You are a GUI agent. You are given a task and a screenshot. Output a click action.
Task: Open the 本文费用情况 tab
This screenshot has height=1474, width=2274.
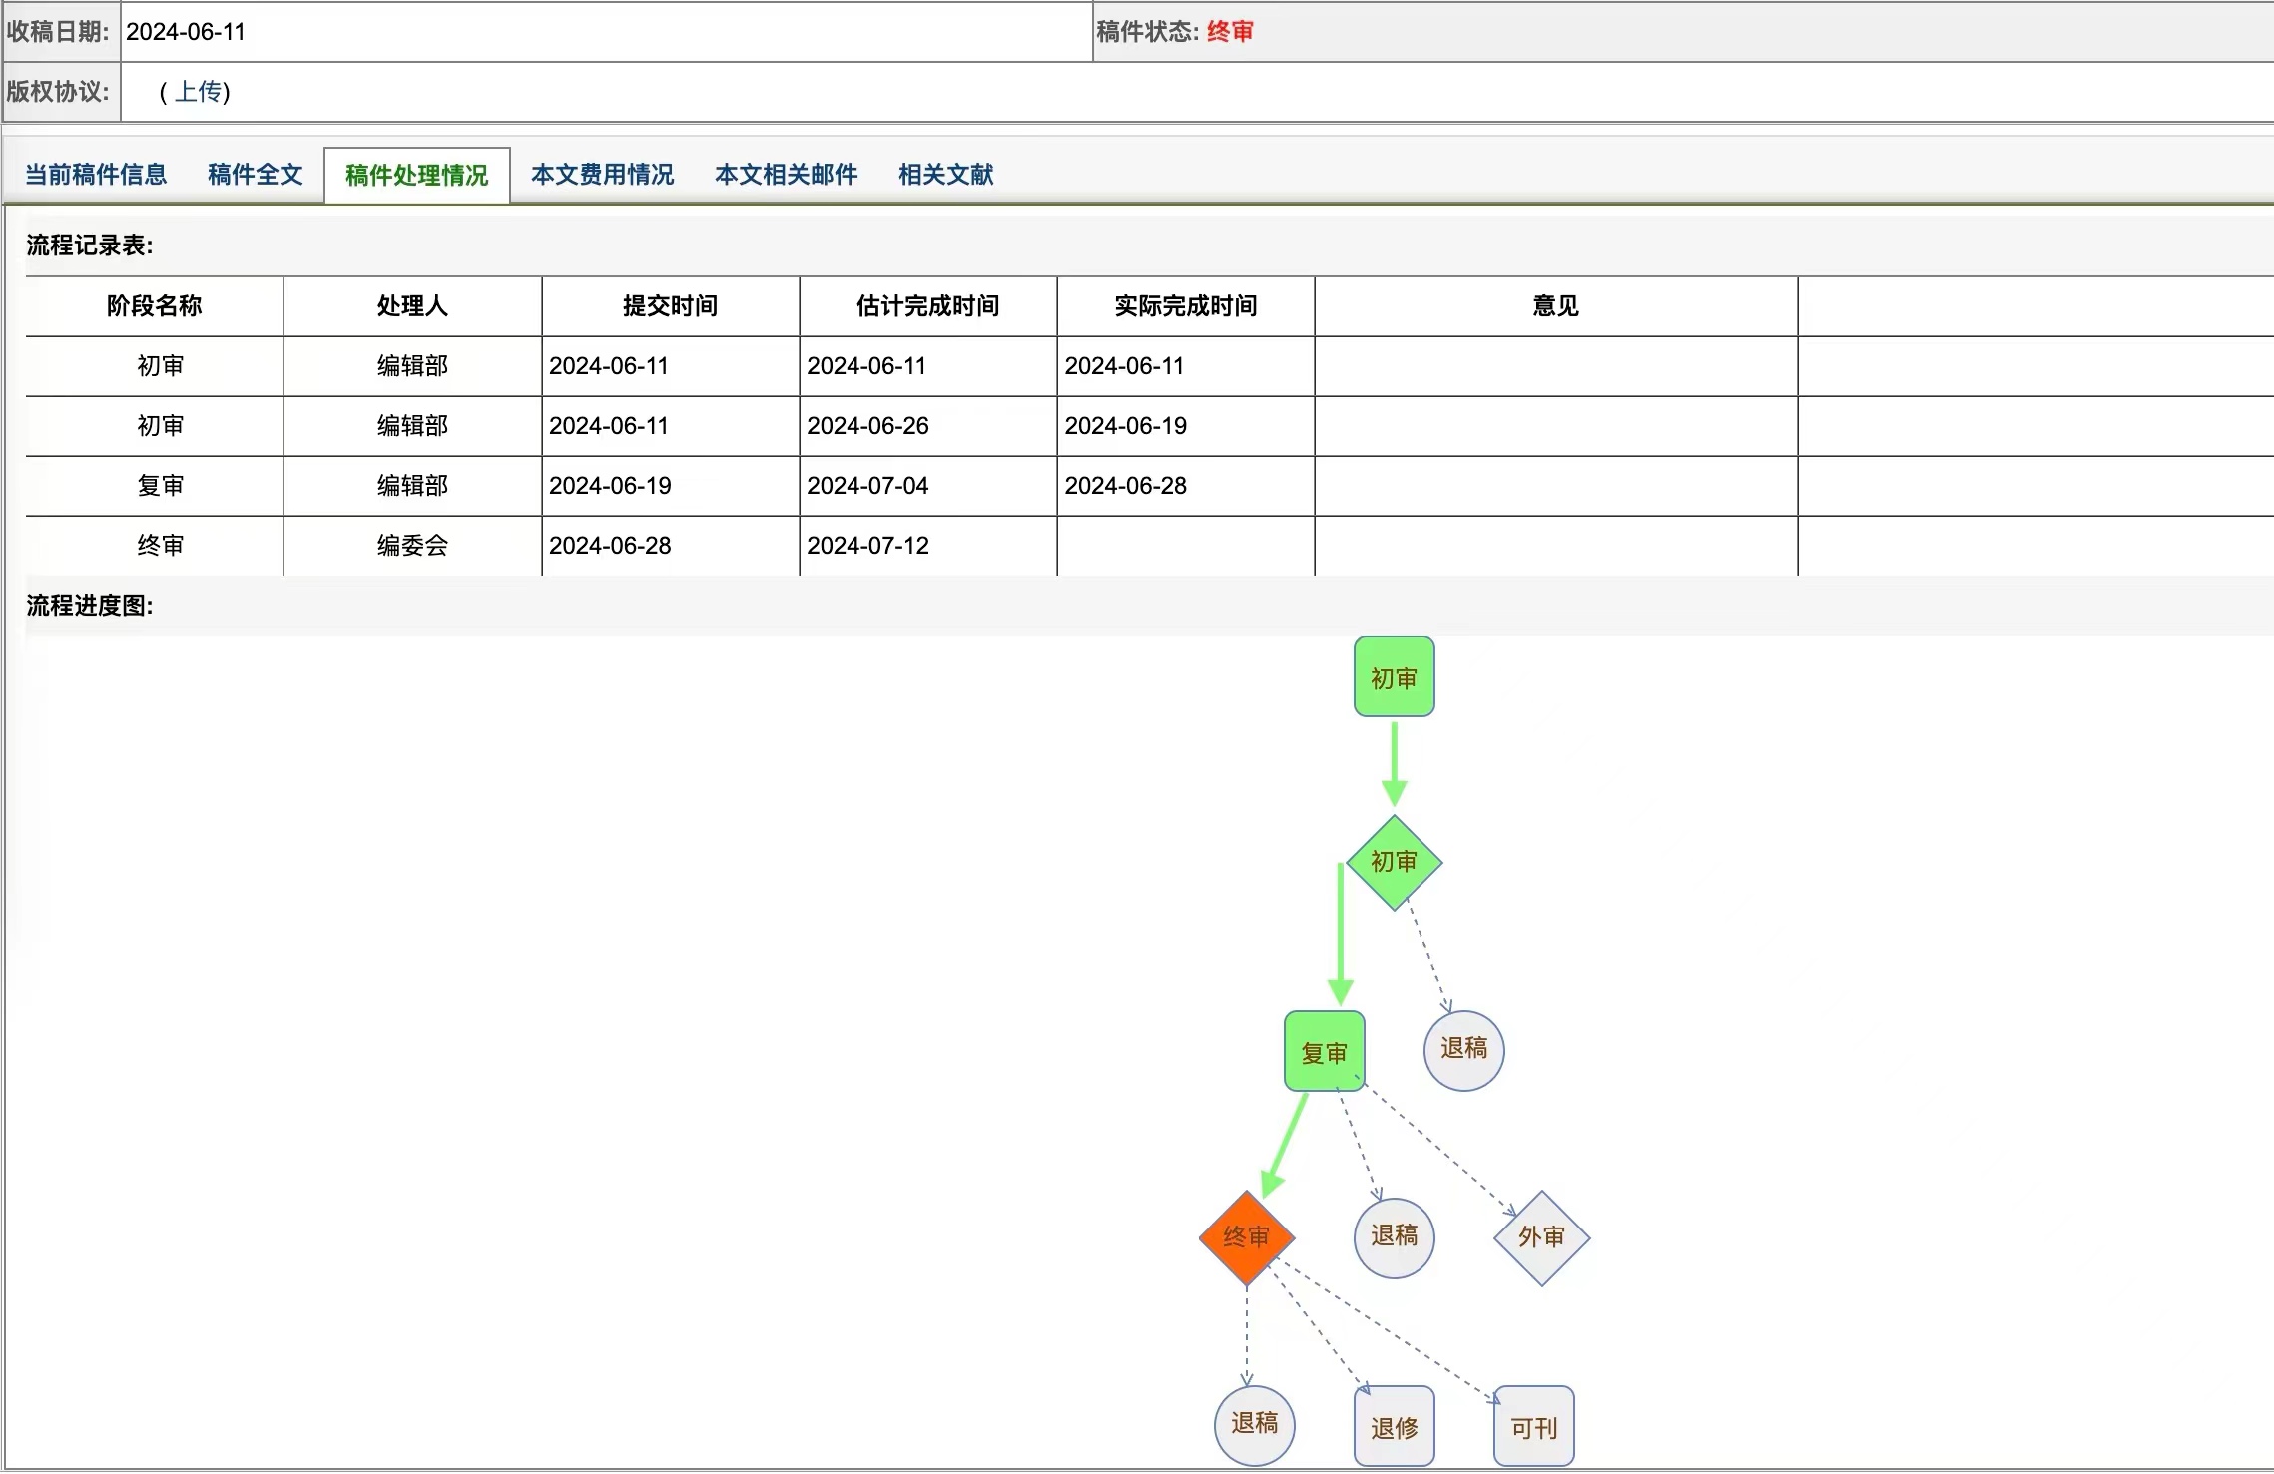pyautogui.click(x=602, y=175)
